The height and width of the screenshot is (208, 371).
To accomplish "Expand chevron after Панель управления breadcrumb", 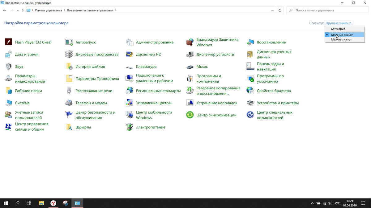I will tap(65, 10).
